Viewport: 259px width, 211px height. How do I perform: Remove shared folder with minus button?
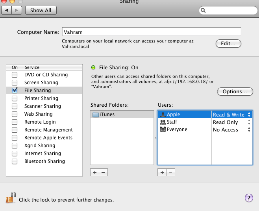tap(104, 172)
